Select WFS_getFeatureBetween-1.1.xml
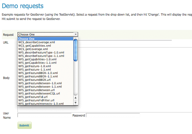Viewport: 192px width, 134px height. tap(46, 87)
